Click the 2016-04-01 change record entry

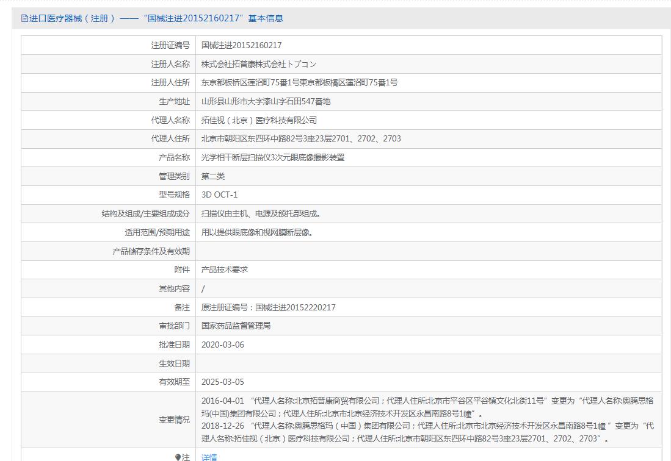point(427,407)
